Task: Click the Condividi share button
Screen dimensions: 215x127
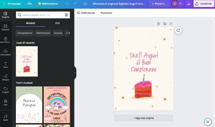Action: point(204,4)
